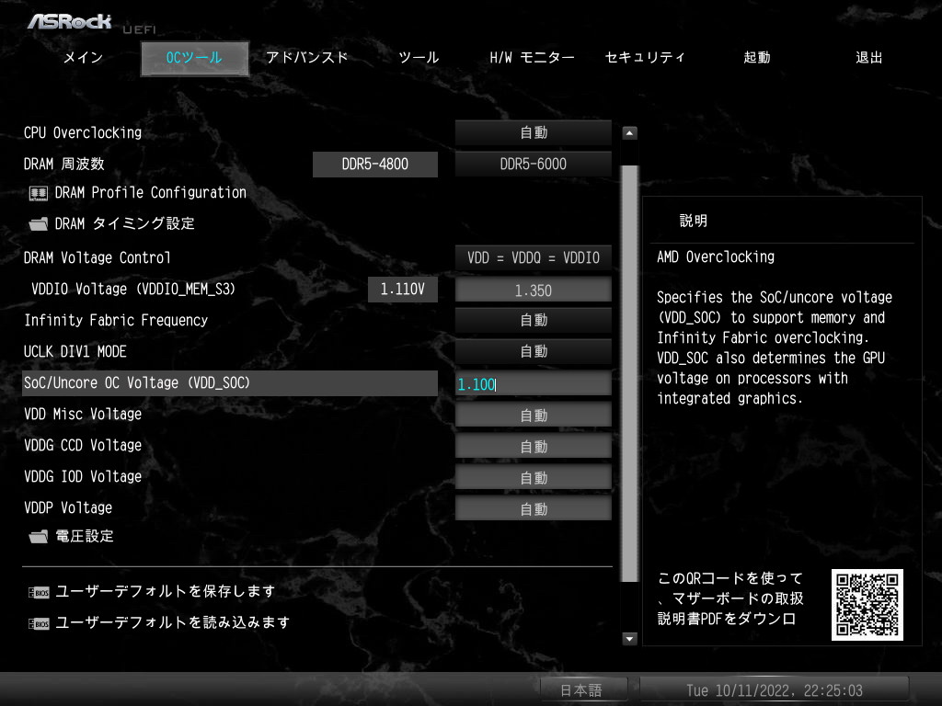Click BIOS icon beside ユーザーデフォルトを読み込みます
This screenshot has width=942, height=706.
(x=39, y=624)
